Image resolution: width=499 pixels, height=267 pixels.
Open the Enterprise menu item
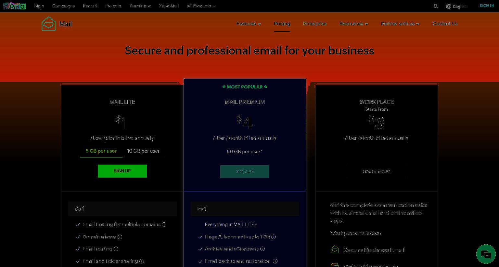[x=315, y=24]
